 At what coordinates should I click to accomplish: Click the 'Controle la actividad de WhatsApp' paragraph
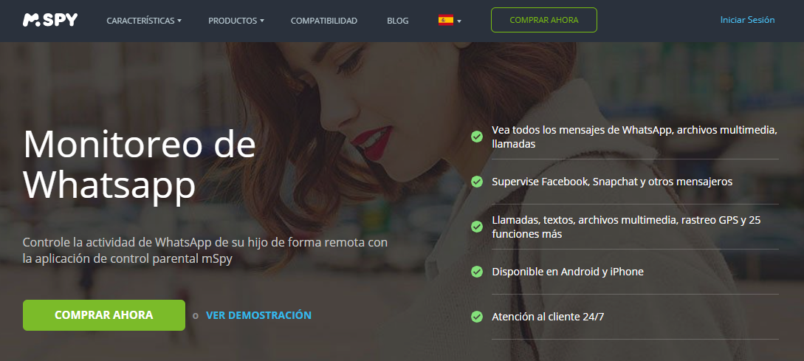coord(205,250)
